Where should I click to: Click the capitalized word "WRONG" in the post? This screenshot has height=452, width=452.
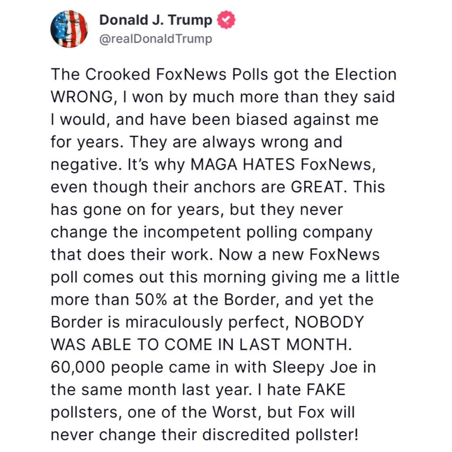coord(81,97)
